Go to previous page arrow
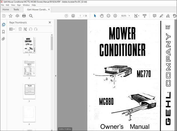This screenshot has width=177, height=131. 66,16
